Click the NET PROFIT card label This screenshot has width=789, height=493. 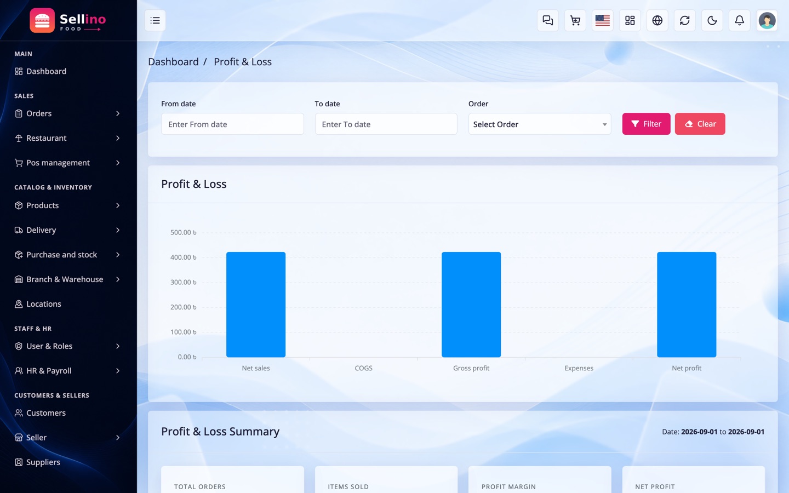tap(655, 486)
